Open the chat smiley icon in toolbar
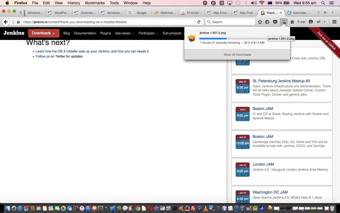Viewport: 340px width, 213px height. [311, 22]
